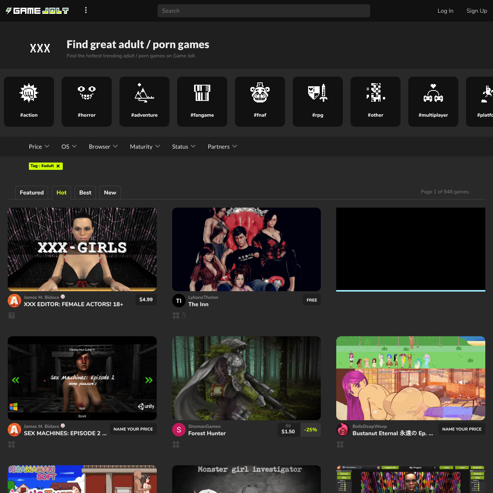Screen dimensions: 493x493
Task: Browse the #multiplayer tag card
Action: [433, 102]
